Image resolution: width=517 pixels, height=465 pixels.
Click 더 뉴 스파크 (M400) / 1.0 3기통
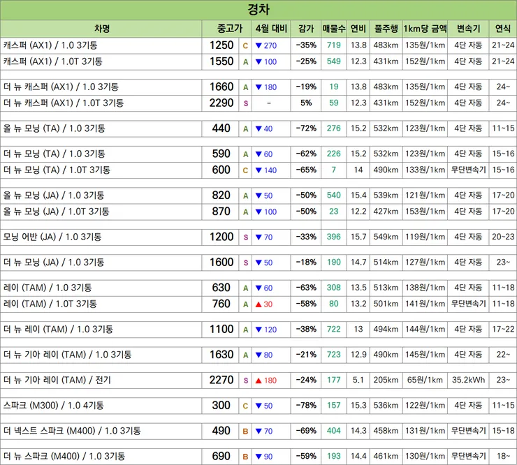pos(64,456)
